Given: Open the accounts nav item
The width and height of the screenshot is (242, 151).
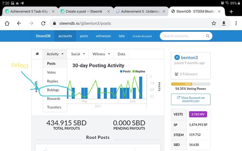Looking at the screenshot, I should [65, 36].
